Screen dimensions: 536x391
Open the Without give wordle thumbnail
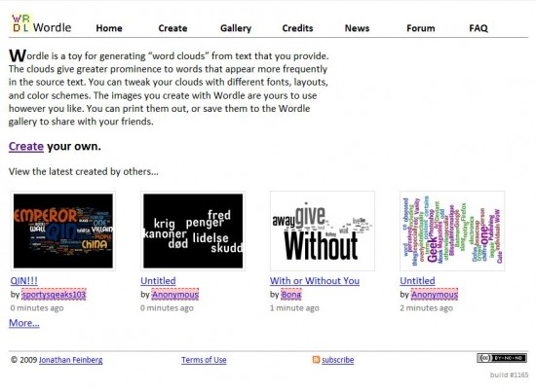(323, 231)
